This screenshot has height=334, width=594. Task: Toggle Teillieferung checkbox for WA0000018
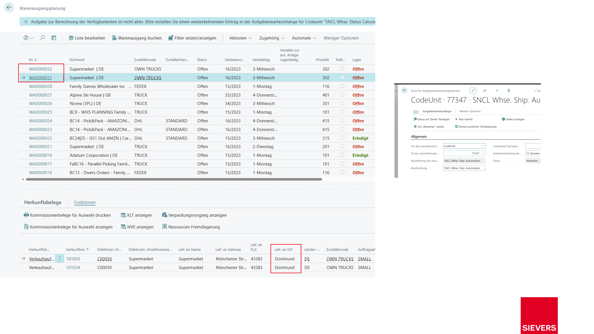coord(342,155)
